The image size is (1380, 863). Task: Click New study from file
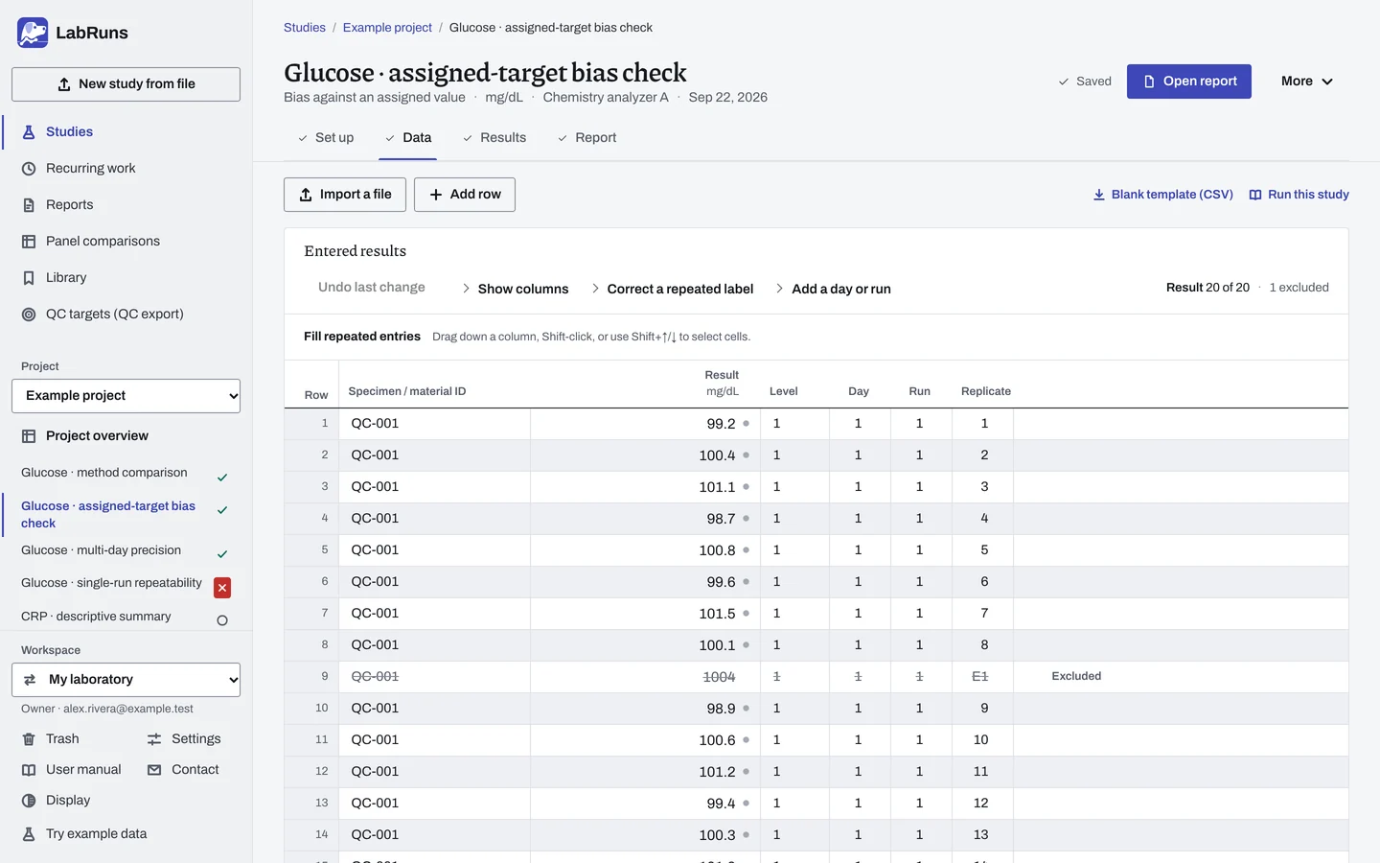(126, 84)
